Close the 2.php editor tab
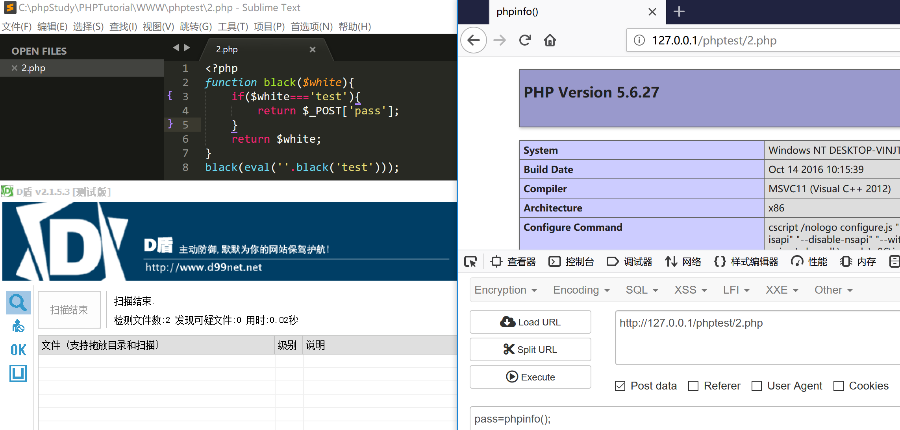900x430 pixels. 313,50
